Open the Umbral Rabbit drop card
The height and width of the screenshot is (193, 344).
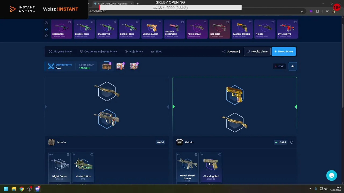tap(152, 29)
